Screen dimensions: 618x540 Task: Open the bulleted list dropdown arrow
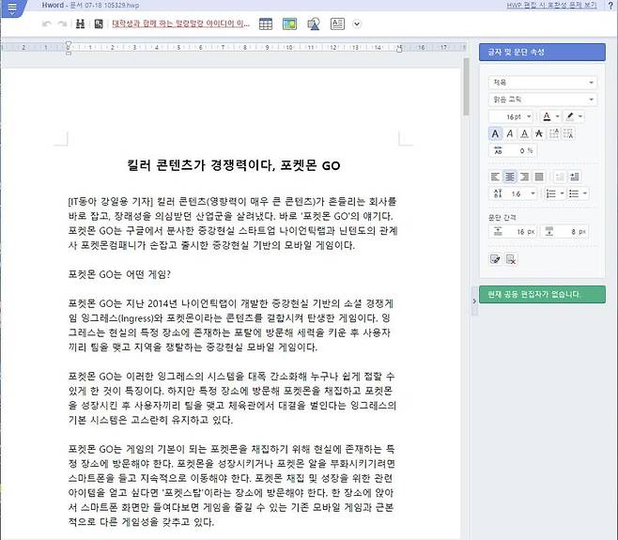(585, 193)
